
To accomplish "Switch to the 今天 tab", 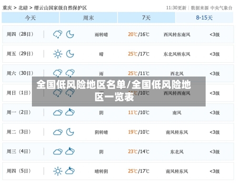I will [x=30, y=18].
